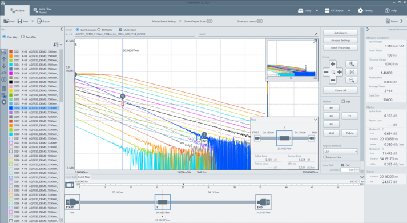Click the zoom in magnifier icon

point(352,64)
